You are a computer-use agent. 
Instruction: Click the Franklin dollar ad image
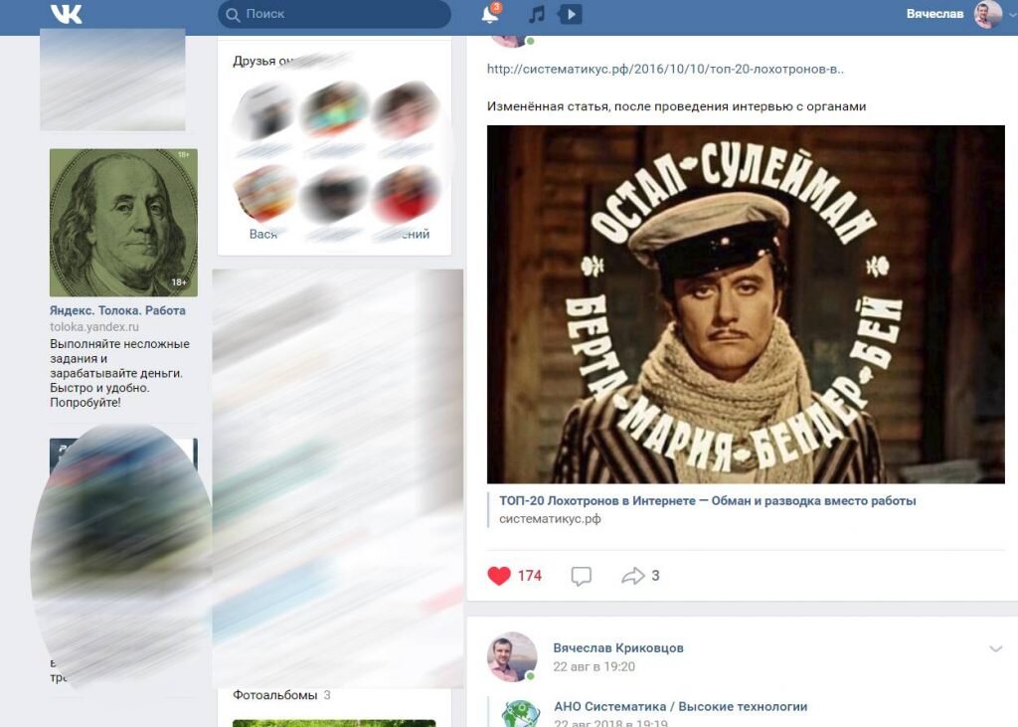[123, 223]
